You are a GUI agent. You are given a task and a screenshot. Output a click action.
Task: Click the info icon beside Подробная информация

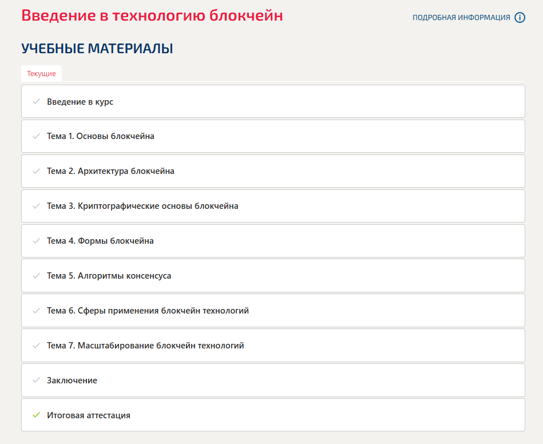point(520,17)
